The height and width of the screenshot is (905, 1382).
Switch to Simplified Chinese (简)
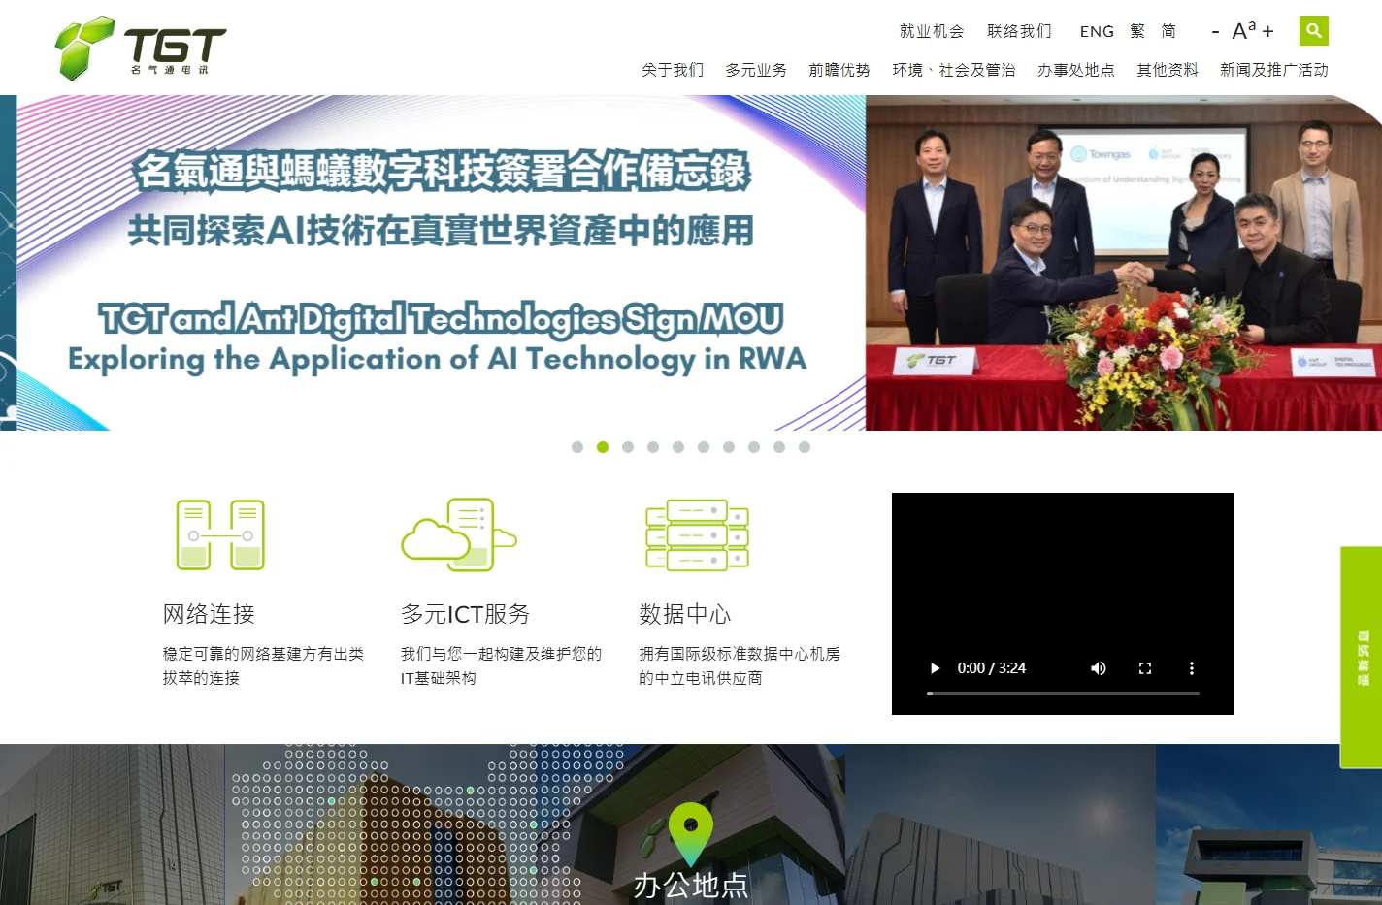[1168, 31]
